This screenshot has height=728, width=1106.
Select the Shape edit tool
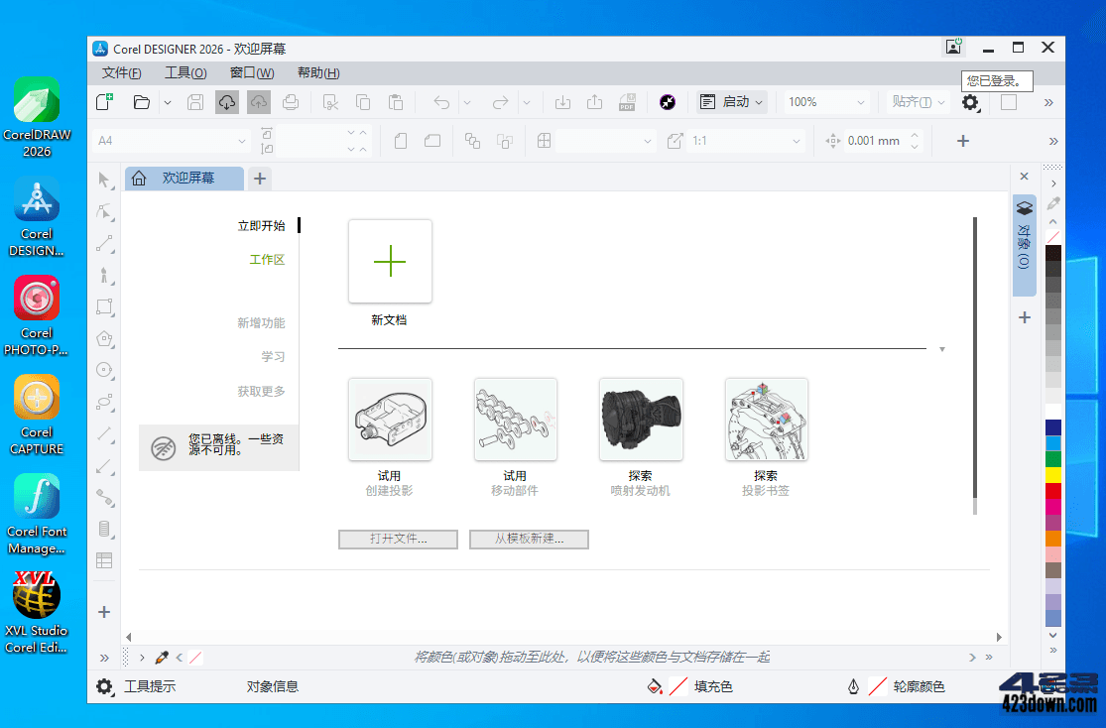click(104, 211)
